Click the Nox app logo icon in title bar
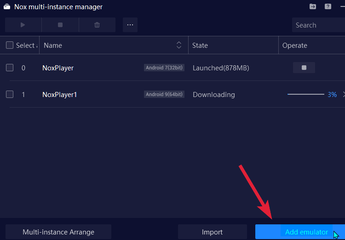The height and width of the screenshot is (240, 345). [x=7, y=6]
